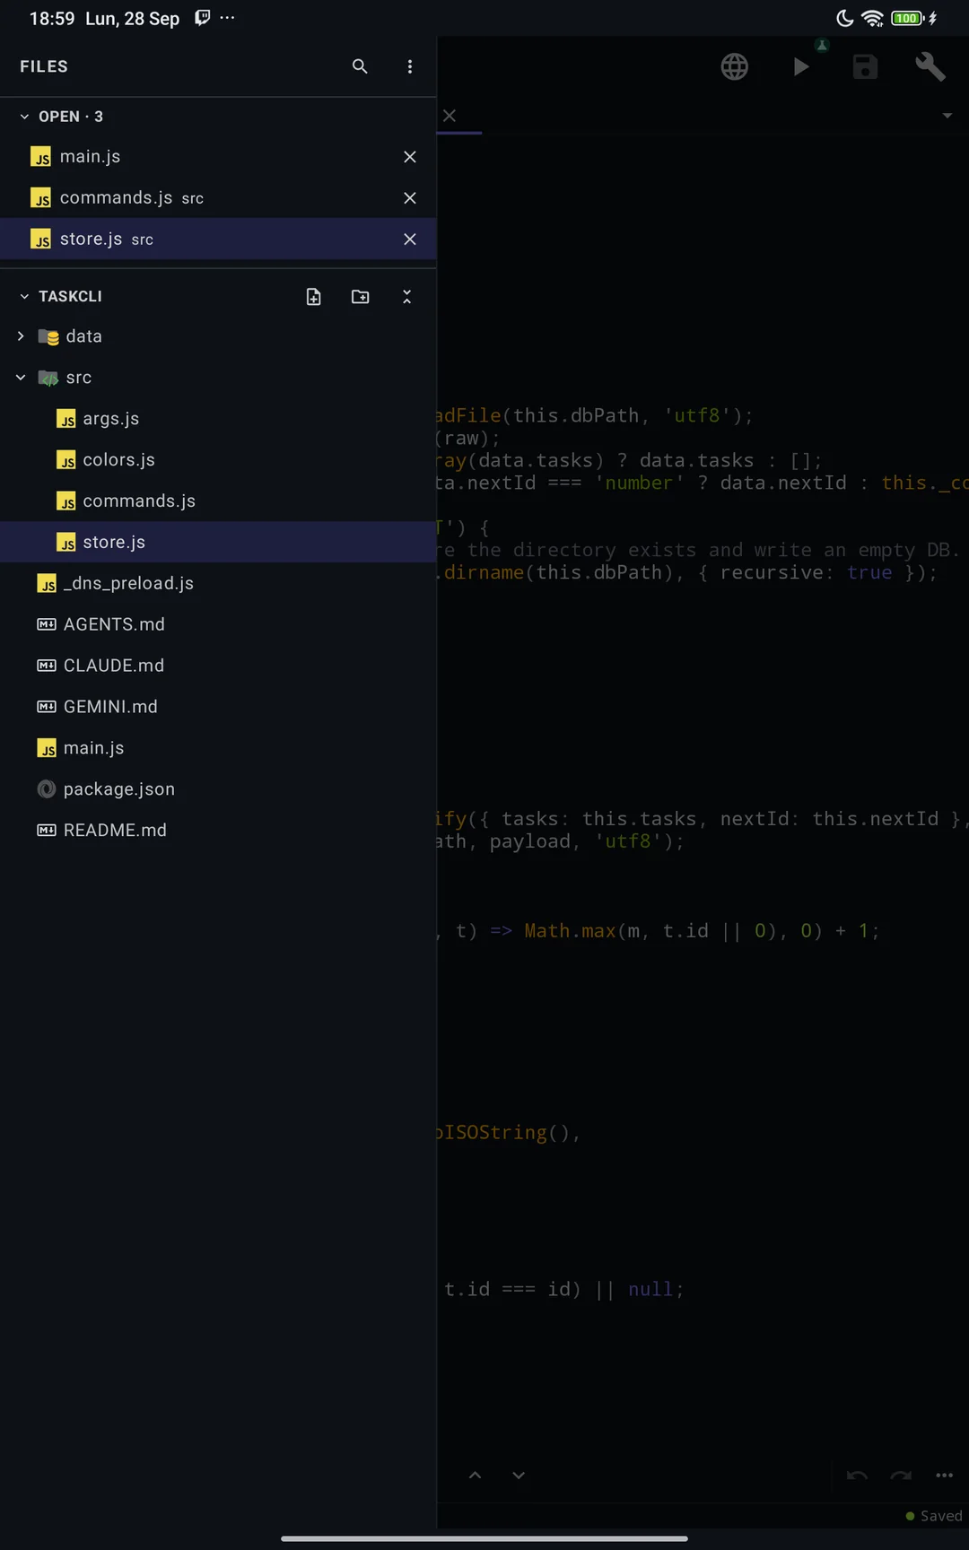Click the src folder icon
This screenshot has width=969, height=1550.
click(48, 379)
